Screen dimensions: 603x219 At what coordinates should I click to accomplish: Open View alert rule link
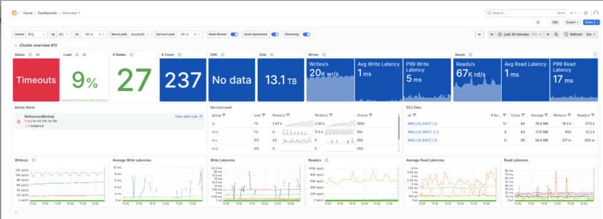[188, 116]
